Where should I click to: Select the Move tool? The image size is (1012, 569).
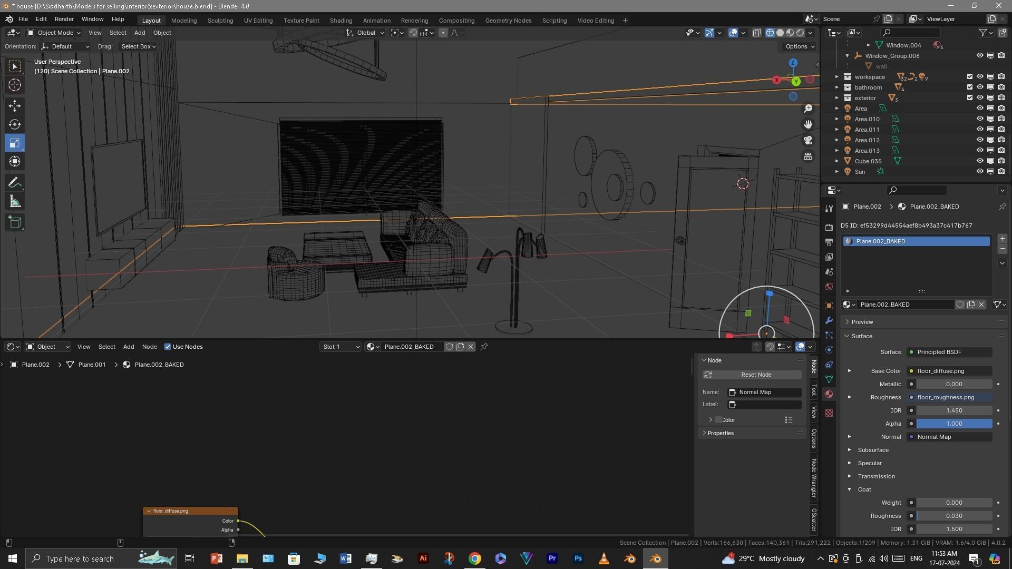tap(15, 106)
